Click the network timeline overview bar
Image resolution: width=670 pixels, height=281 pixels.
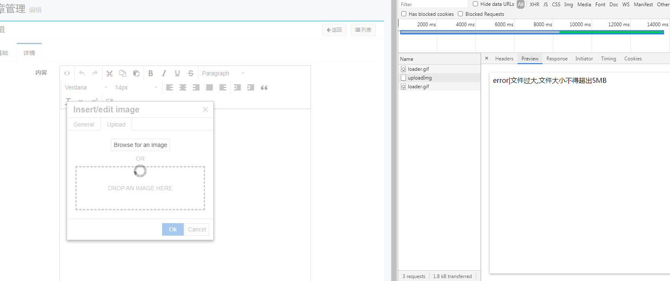click(x=531, y=32)
